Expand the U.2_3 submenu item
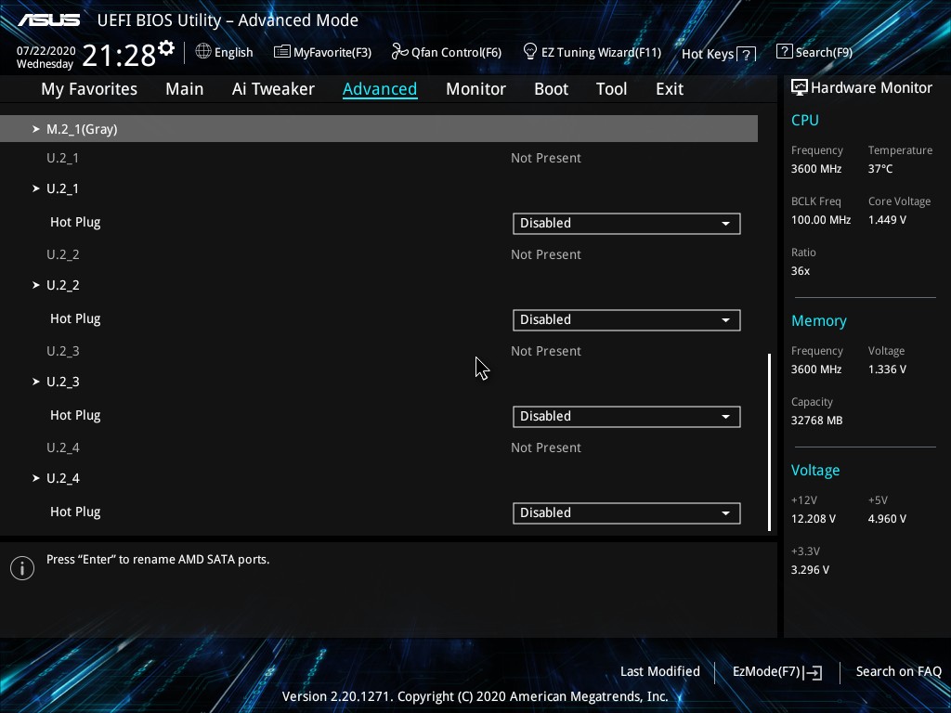The image size is (951, 713). click(62, 382)
